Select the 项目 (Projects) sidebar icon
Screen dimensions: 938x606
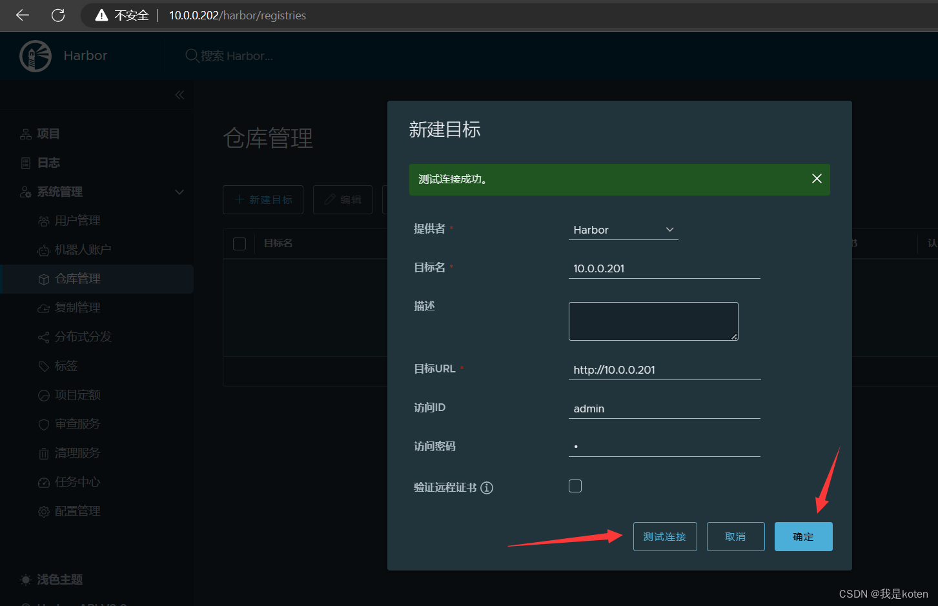pos(25,134)
